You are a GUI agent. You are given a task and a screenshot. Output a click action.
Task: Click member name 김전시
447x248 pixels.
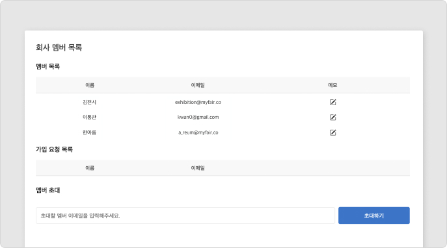tap(90, 102)
